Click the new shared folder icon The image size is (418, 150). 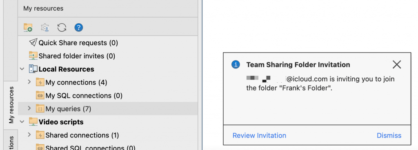(28, 27)
